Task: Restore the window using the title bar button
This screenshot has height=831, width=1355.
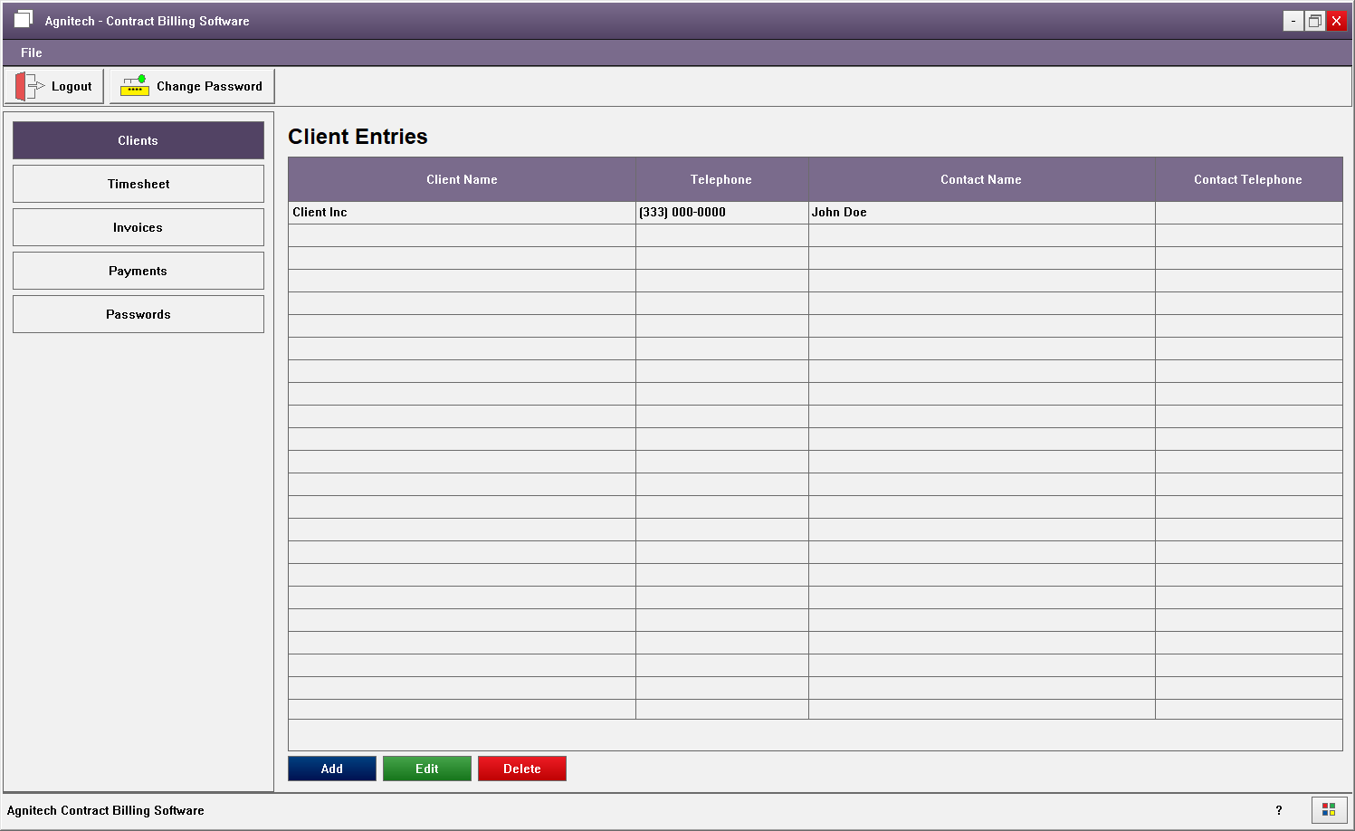Action: [1314, 21]
